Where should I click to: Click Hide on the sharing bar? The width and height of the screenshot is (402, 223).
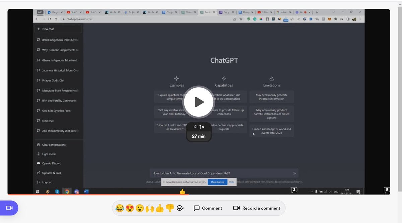pos(232,182)
